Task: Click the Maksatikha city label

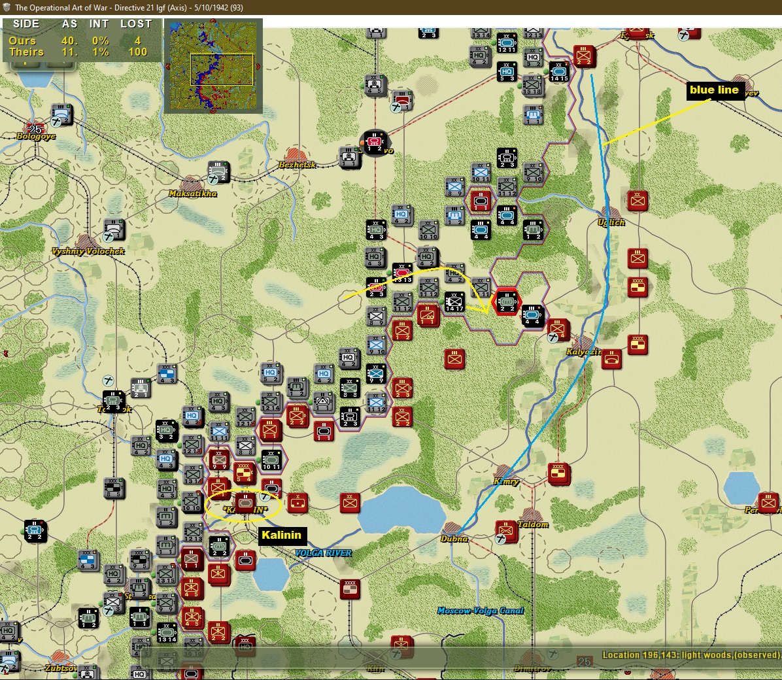Action: (x=192, y=194)
